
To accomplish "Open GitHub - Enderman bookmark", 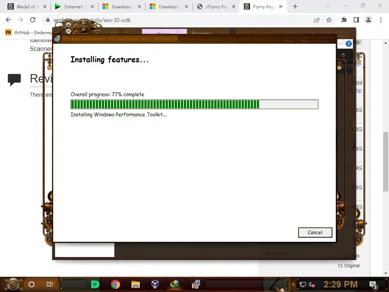I will pyautogui.click(x=28, y=33).
